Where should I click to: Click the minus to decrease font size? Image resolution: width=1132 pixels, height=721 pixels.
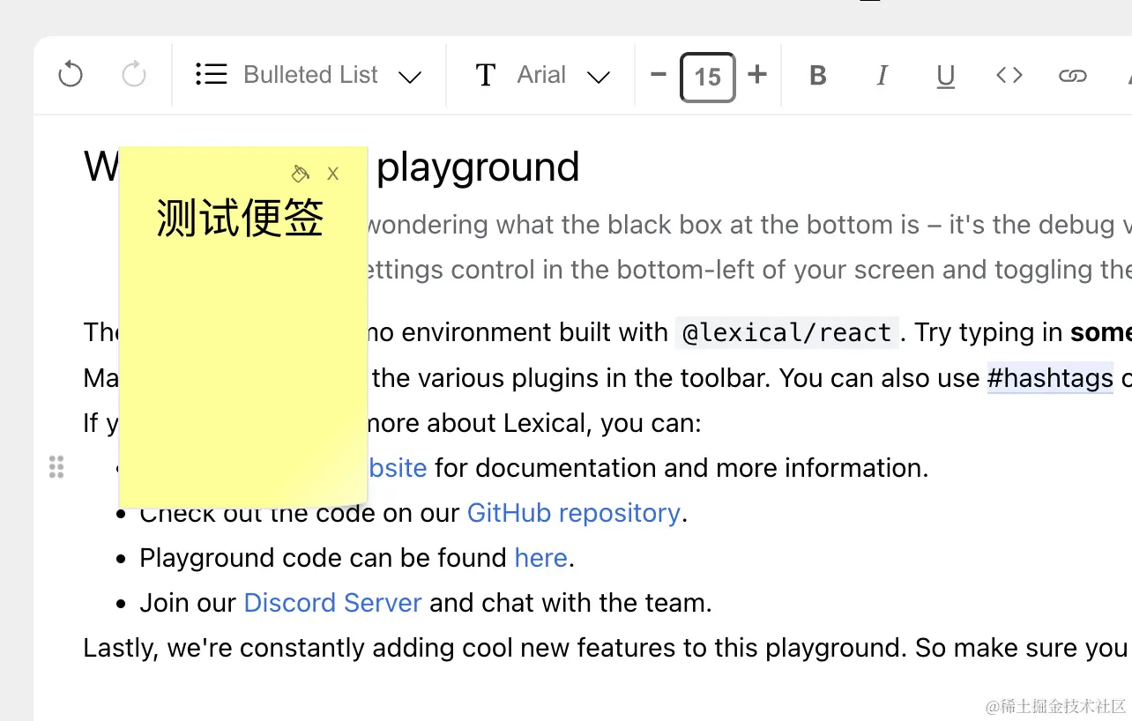658,76
